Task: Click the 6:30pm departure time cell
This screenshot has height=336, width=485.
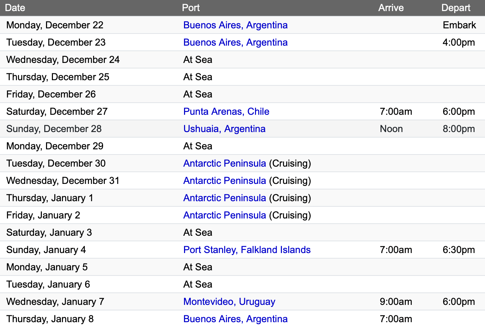Action: coord(459,250)
